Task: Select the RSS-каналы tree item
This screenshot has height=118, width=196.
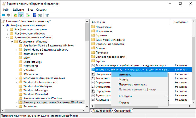Action: tap(31, 74)
